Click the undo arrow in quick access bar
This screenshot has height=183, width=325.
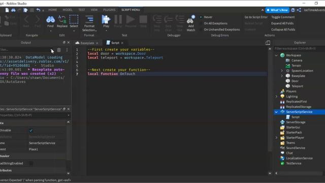pos(39,10)
